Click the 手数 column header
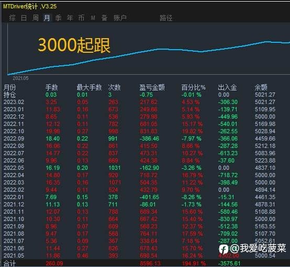 [52, 87]
